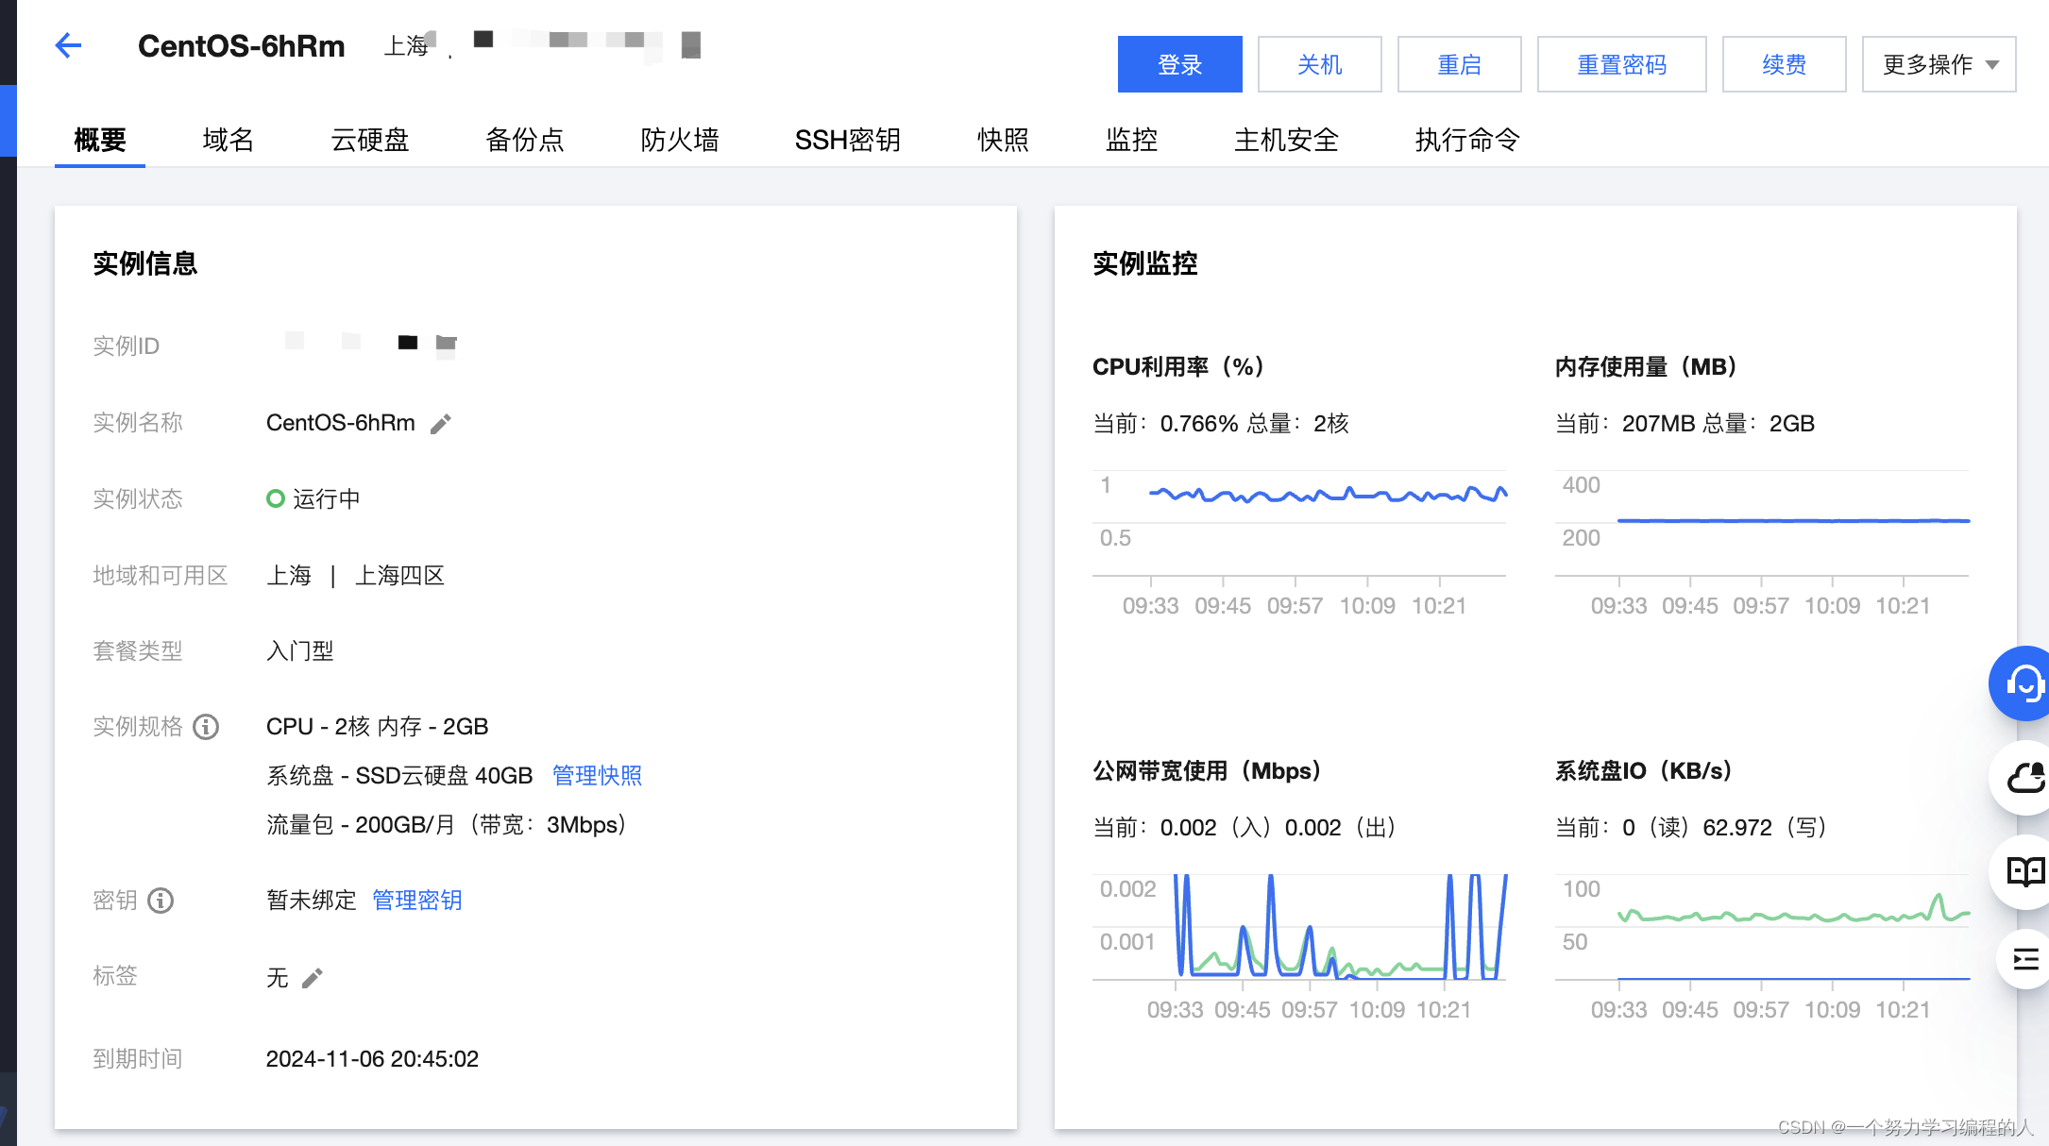Edit instance name CentOS-6hRm pencil icon
The height and width of the screenshot is (1146, 2049).
tap(441, 424)
